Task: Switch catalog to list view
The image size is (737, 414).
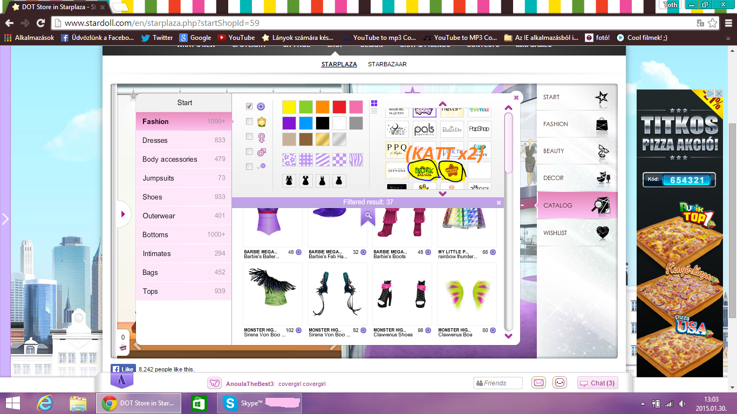Action: click(374, 112)
